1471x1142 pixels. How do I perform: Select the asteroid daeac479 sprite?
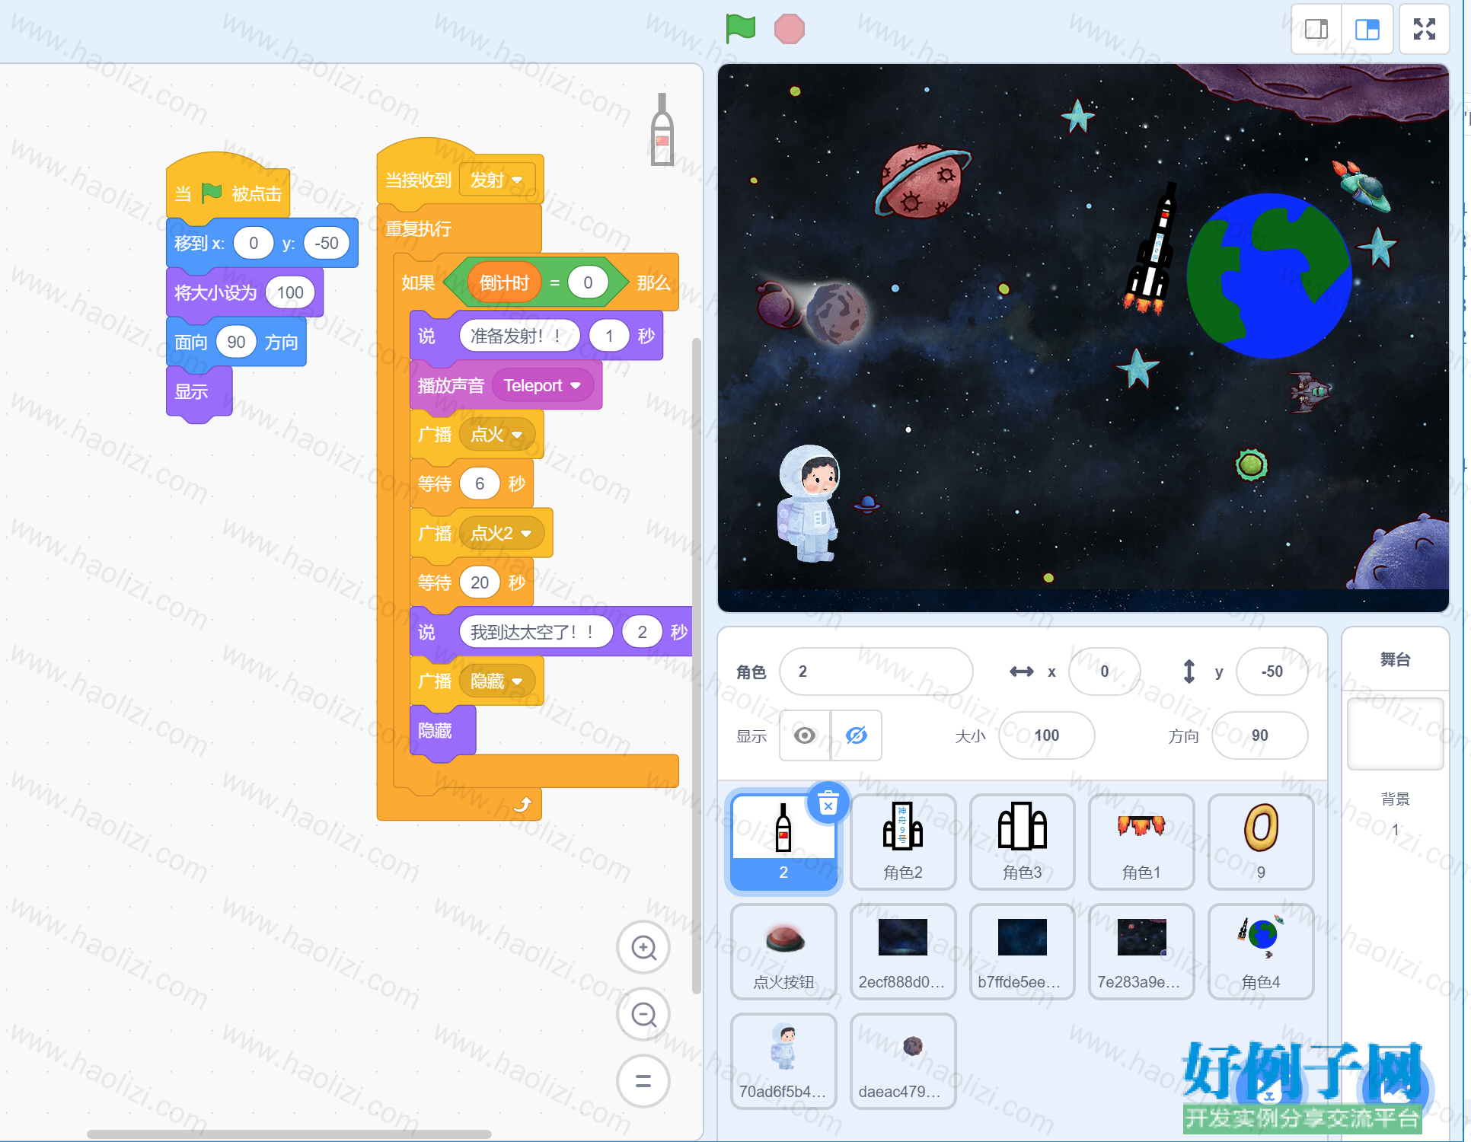click(x=903, y=1061)
